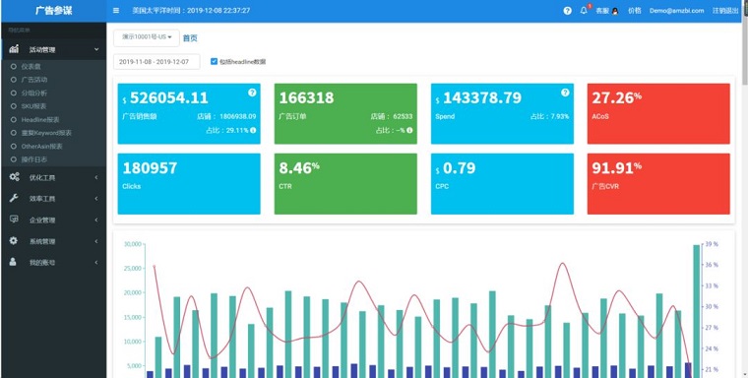Click info icon beside 占比 29.11%

click(253, 130)
